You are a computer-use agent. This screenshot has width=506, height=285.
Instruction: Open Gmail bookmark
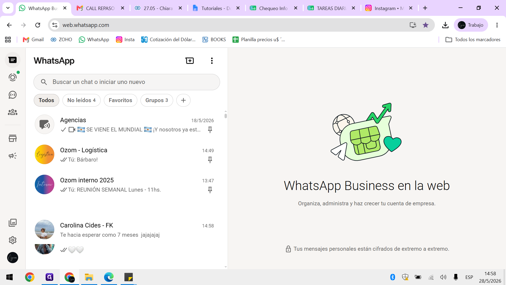33,40
